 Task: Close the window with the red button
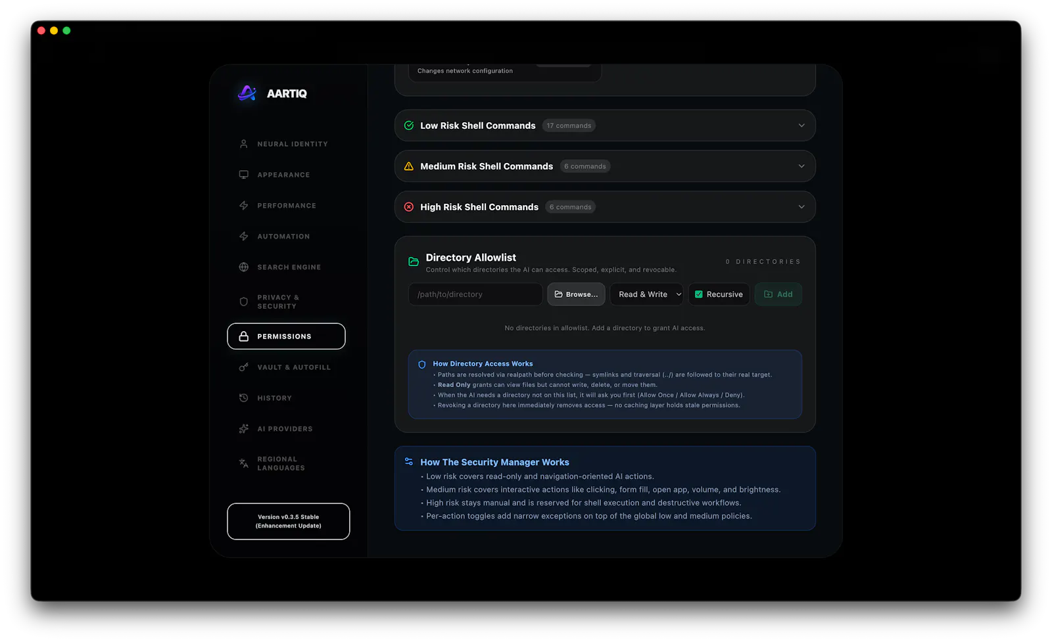point(41,31)
